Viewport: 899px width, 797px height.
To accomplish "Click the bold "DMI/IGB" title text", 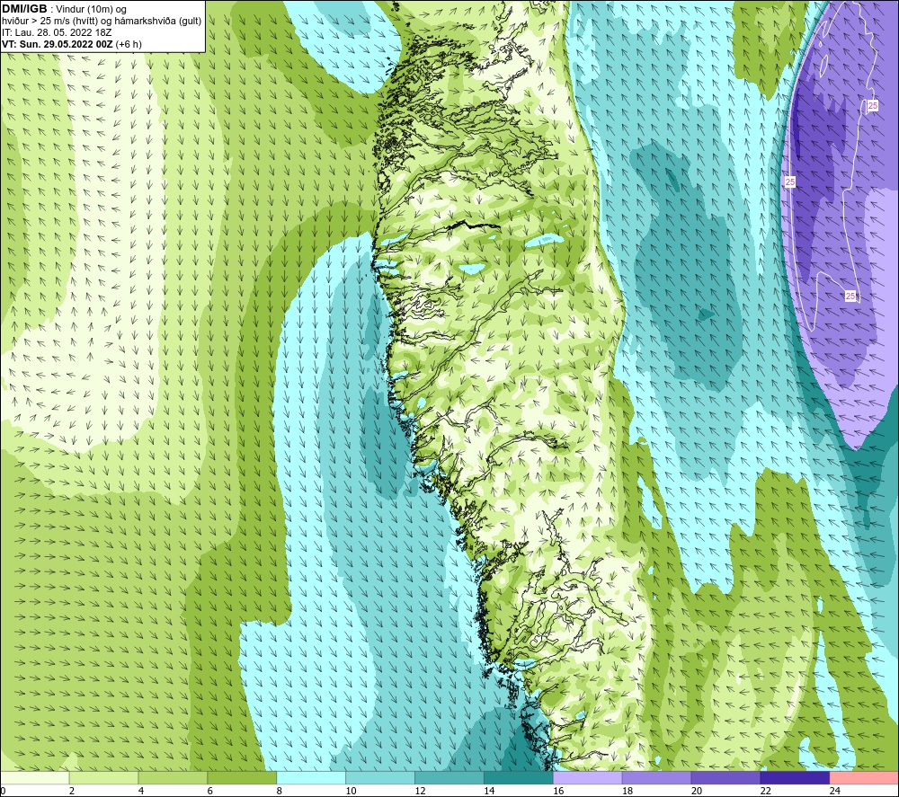I will (x=24, y=9).
